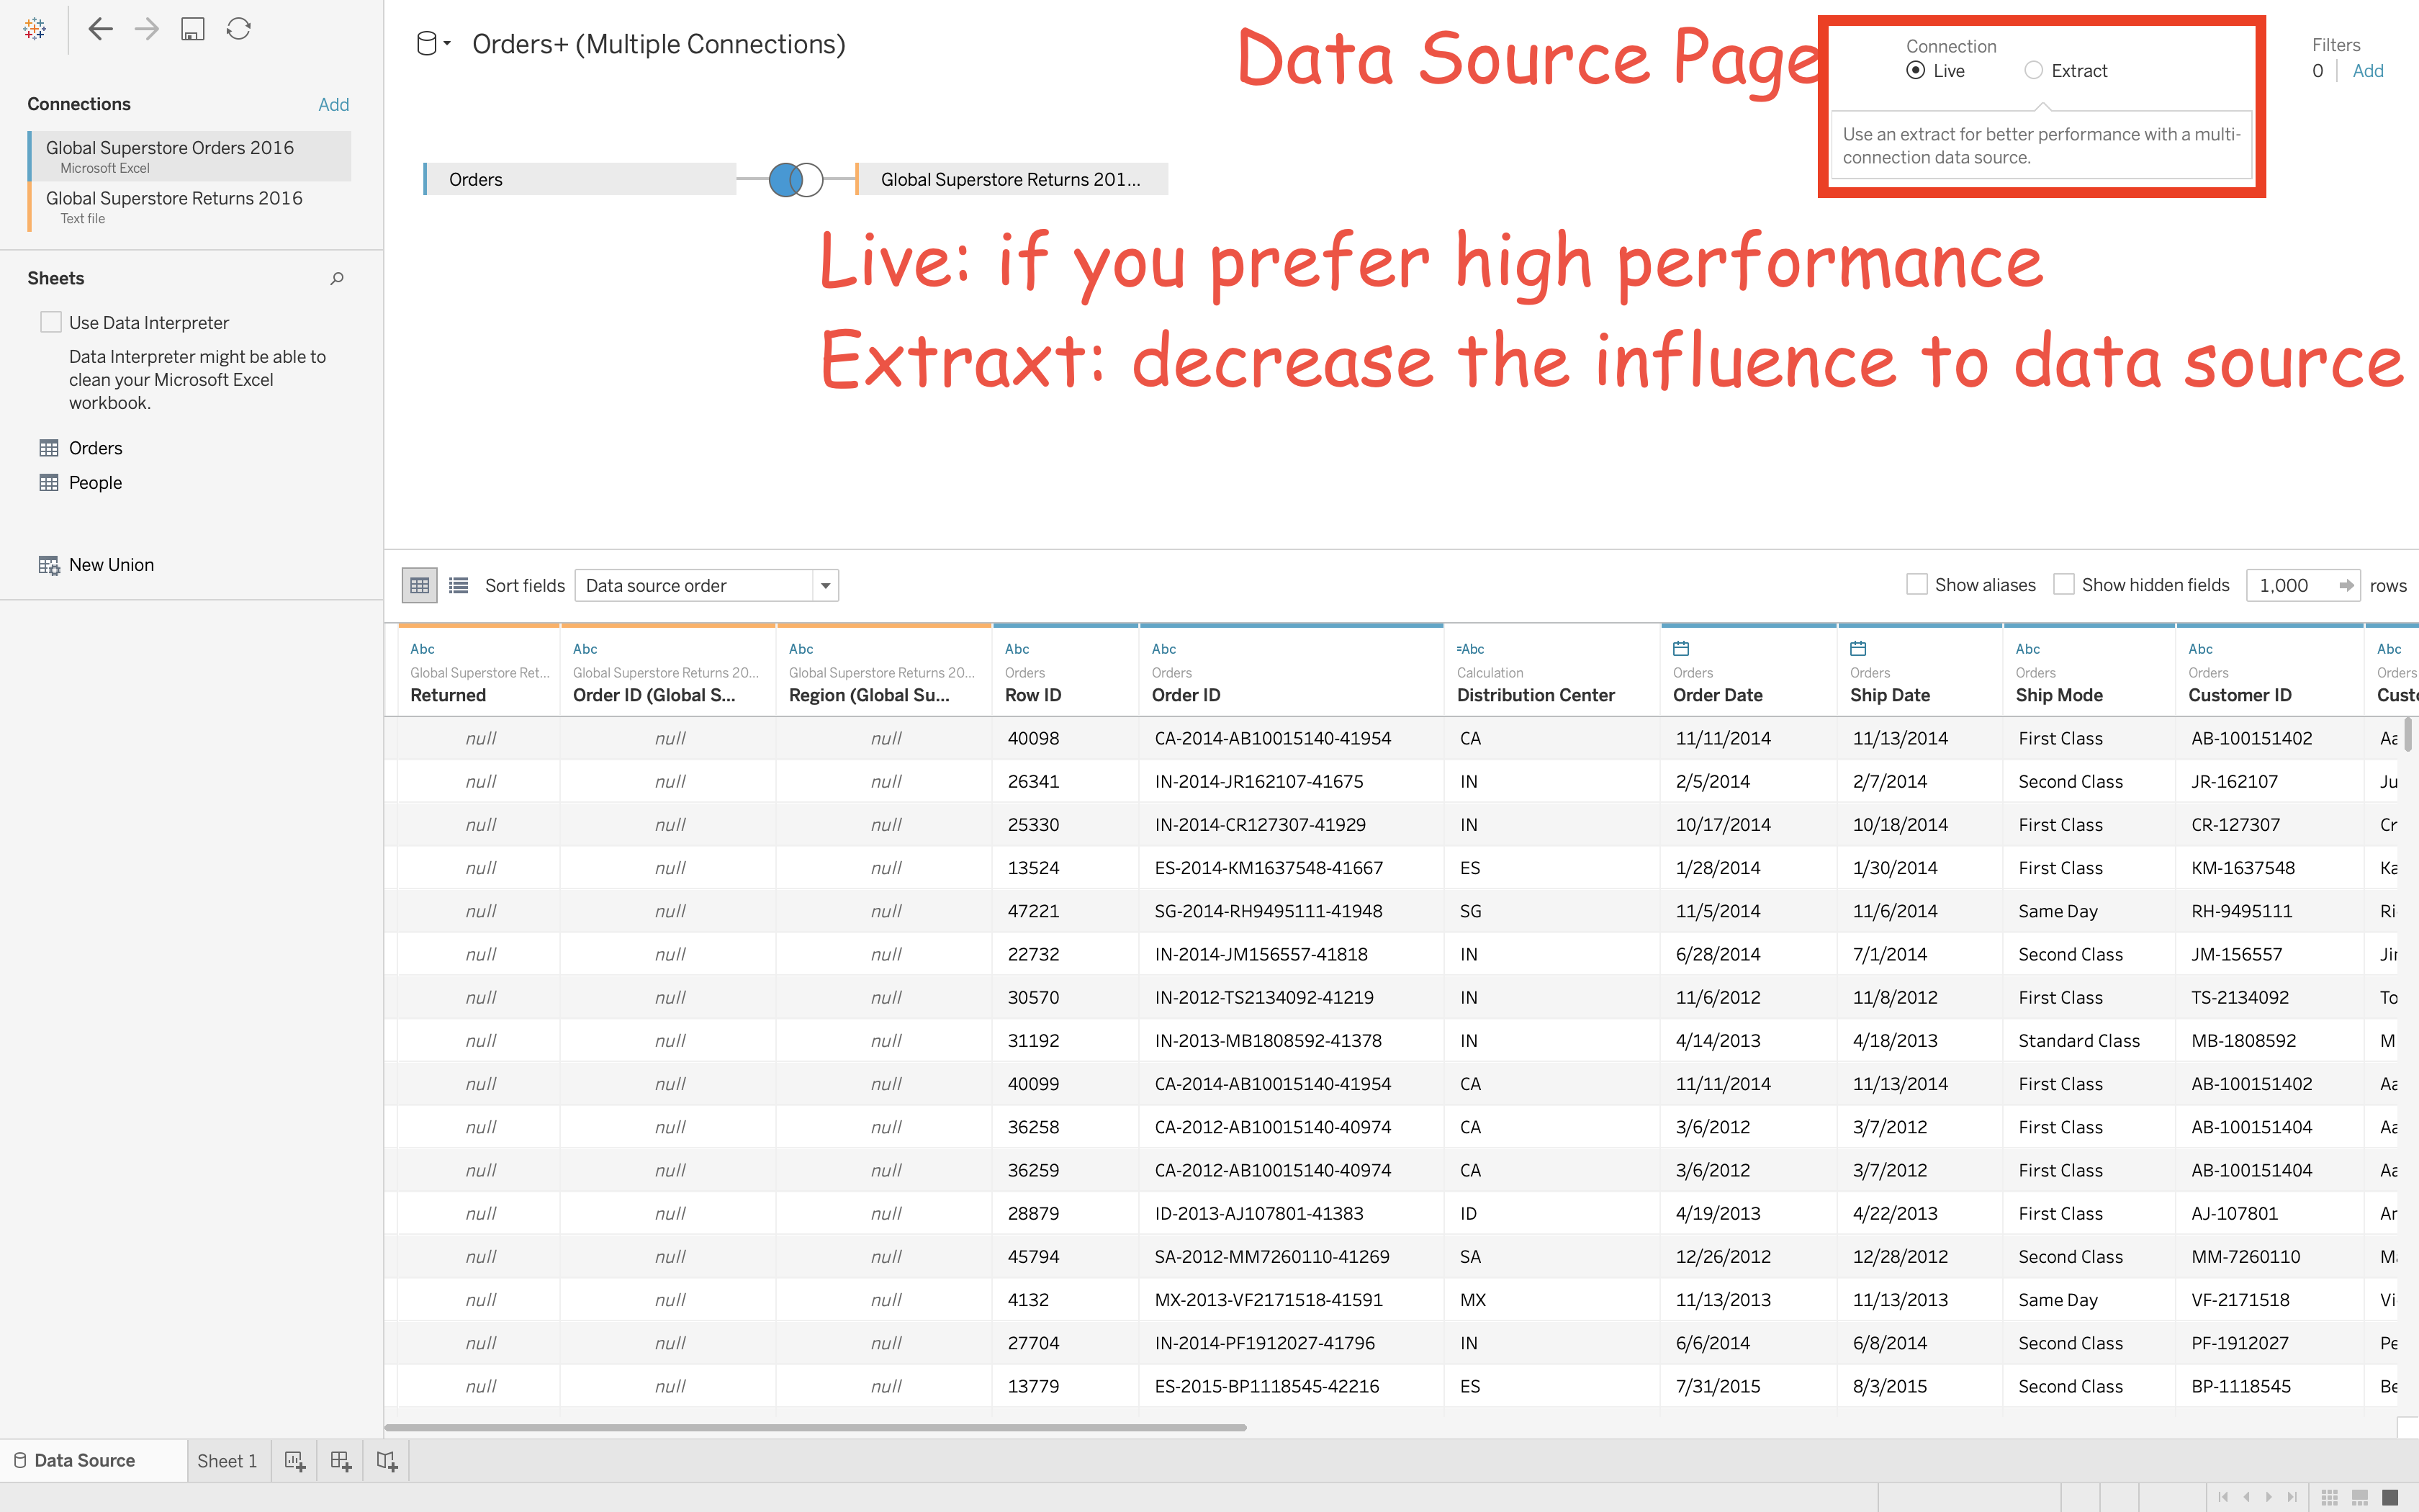This screenshot has height=1512, width=2419.
Task: Select the Data Source tab
Action: [75, 1461]
